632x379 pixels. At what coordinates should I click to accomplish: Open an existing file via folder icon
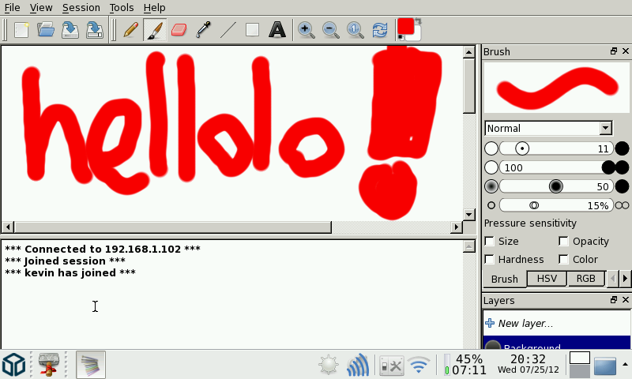pyautogui.click(x=46, y=30)
